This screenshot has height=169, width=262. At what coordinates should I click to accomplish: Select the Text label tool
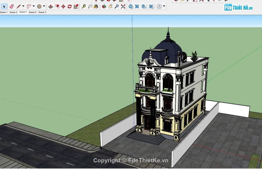[90, 7]
